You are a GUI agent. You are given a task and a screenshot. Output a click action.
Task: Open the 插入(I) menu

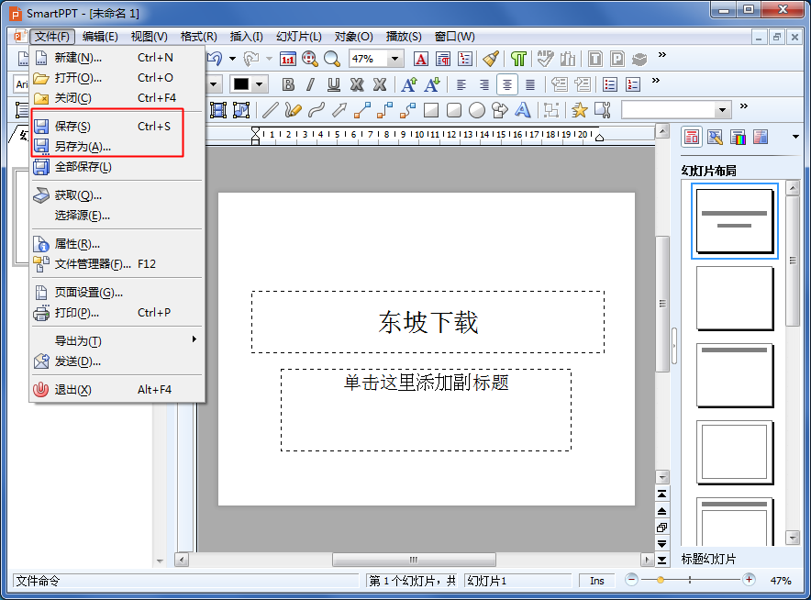(247, 37)
